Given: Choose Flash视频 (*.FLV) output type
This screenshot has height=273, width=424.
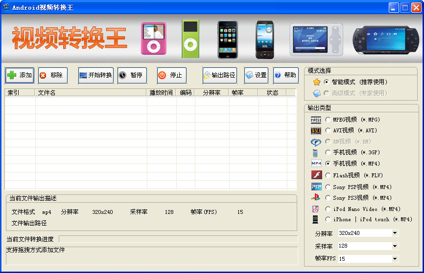Looking at the screenshot, I should pyautogui.click(x=328, y=175).
